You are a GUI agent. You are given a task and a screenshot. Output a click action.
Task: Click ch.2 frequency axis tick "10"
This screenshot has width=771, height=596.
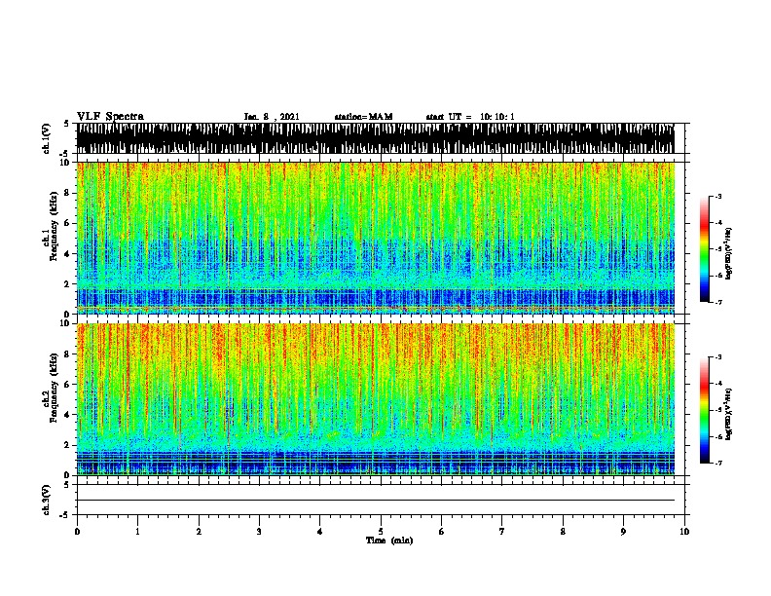click(66, 323)
